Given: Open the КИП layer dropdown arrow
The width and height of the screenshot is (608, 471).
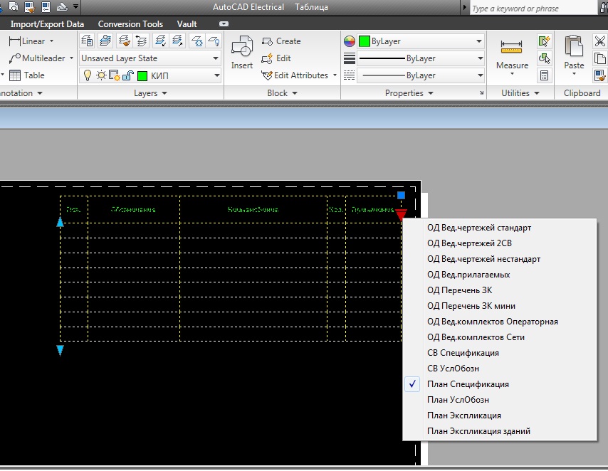Looking at the screenshot, I should tap(217, 75).
